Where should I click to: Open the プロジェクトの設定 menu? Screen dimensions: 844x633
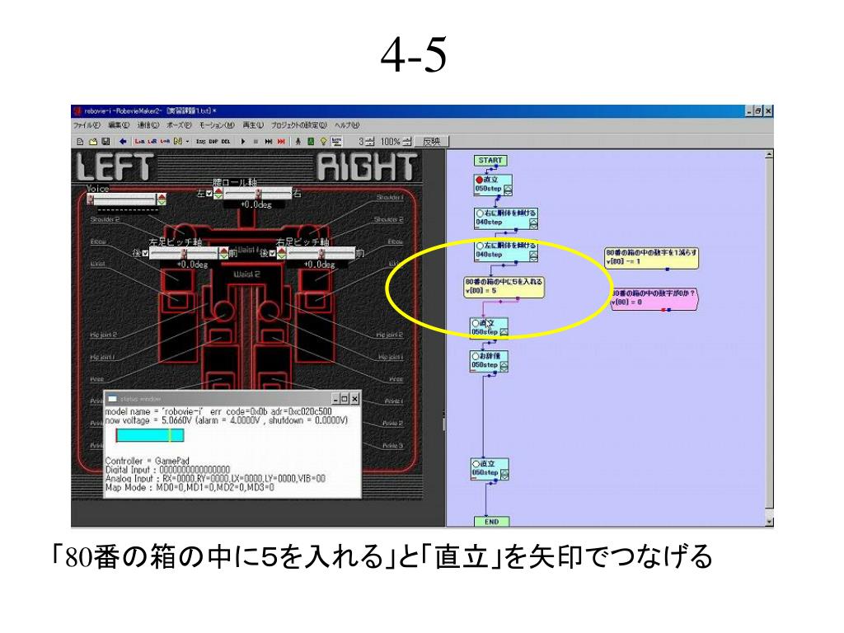298,125
